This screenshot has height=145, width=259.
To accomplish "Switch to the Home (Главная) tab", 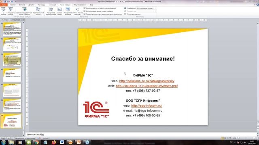I will tap(13, 5).
